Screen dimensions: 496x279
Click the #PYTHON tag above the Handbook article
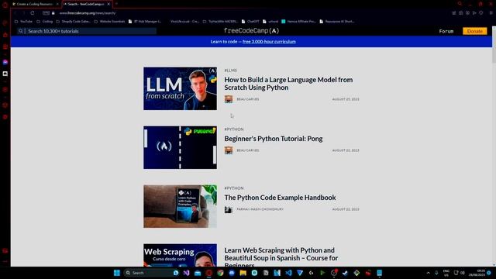tap(234, 188)
